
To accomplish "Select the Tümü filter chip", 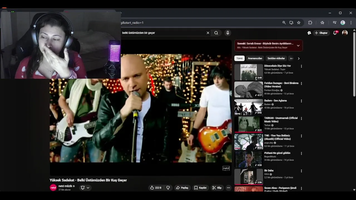I will (239, 58).
